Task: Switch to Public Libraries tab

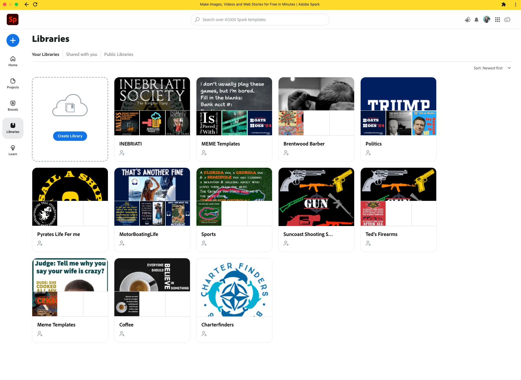Action: [x=119, y=54]
